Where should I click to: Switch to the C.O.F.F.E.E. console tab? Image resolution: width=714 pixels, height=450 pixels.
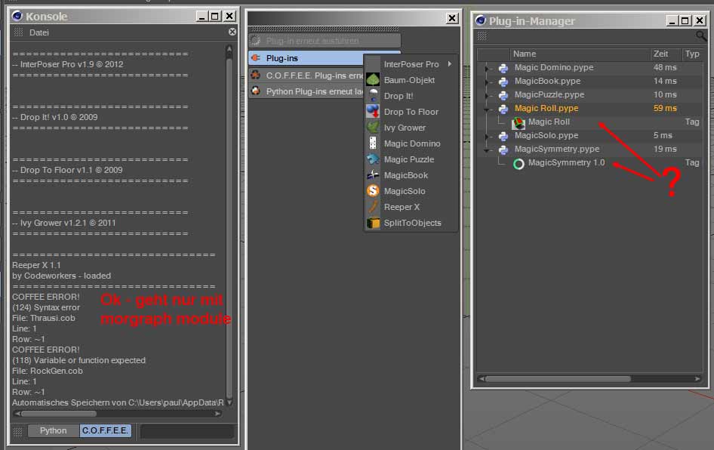click(x=105, y=430)
